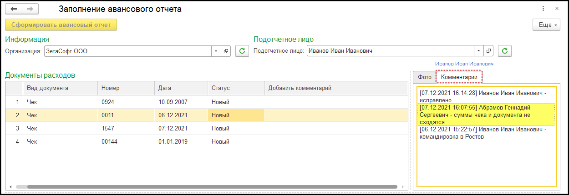
Task: Open the accountable person card icon
Action: (488, 51)
